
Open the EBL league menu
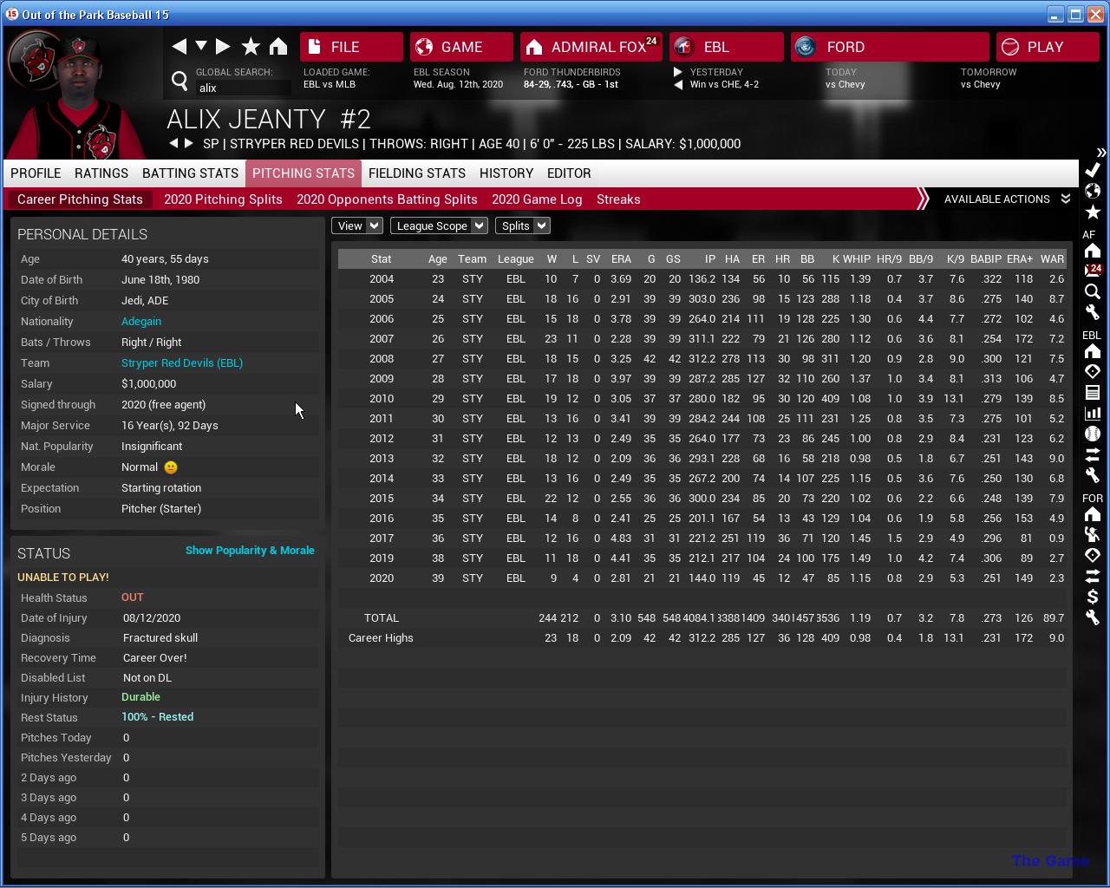click(x=727, y=47)
